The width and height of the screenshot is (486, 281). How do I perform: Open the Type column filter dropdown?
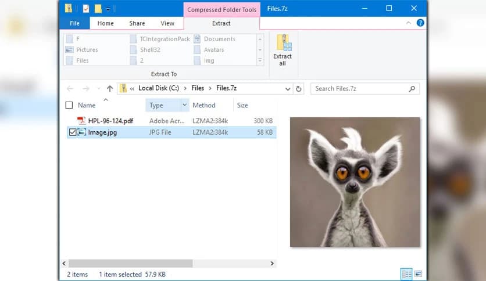tap(185, 105)
